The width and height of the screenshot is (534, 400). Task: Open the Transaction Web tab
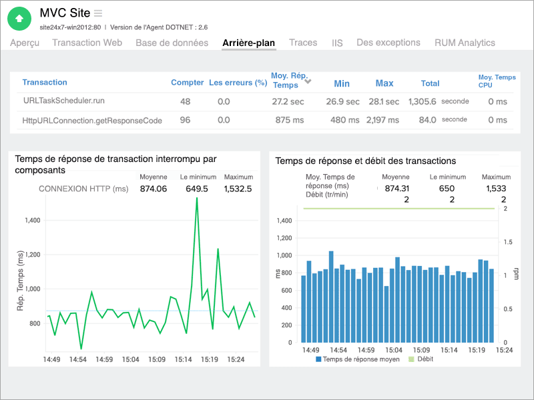click(87, 43)
